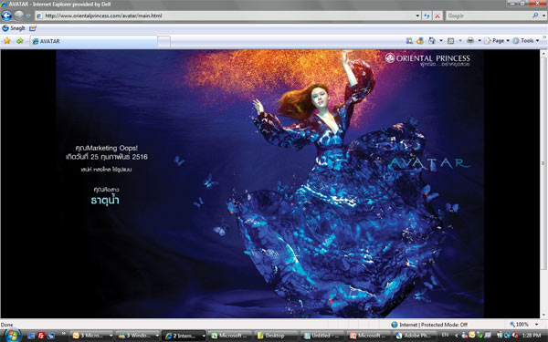
Task: Click the taskbar clock showing 1:28 PM
Action: (x=532, y=336)
